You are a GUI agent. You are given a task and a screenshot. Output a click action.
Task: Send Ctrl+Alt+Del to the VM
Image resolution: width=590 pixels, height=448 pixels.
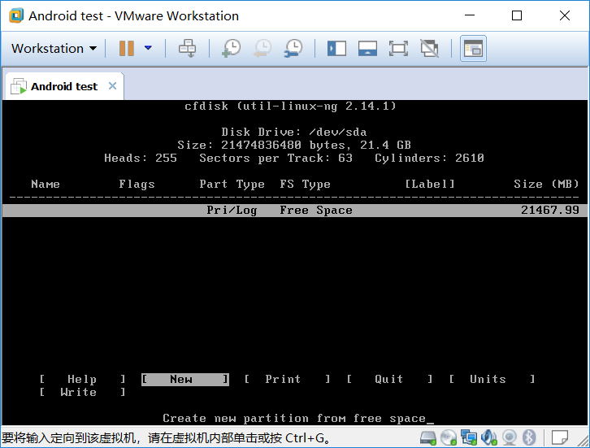point(188,49)
